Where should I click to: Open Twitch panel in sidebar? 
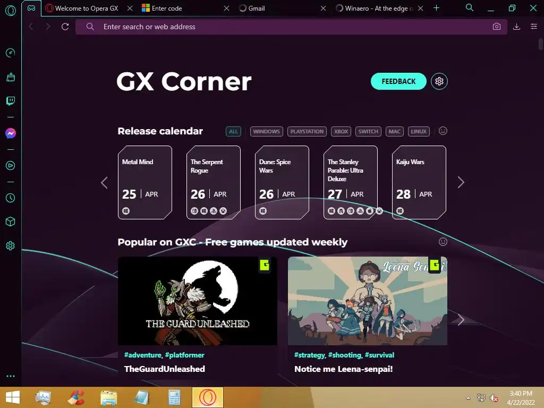(11, 101)
